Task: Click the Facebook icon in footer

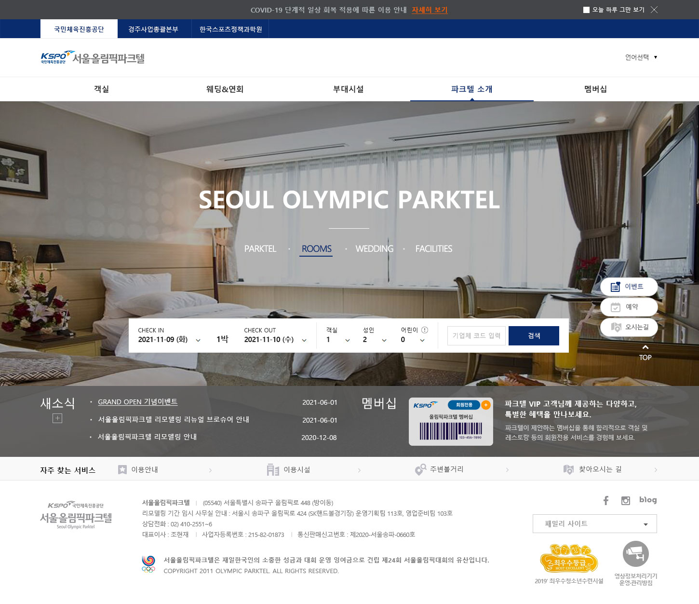Action: 606,501
